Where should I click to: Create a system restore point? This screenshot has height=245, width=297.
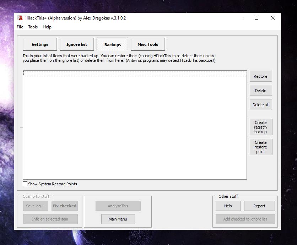pyautogui.click(x=261, y=147)
